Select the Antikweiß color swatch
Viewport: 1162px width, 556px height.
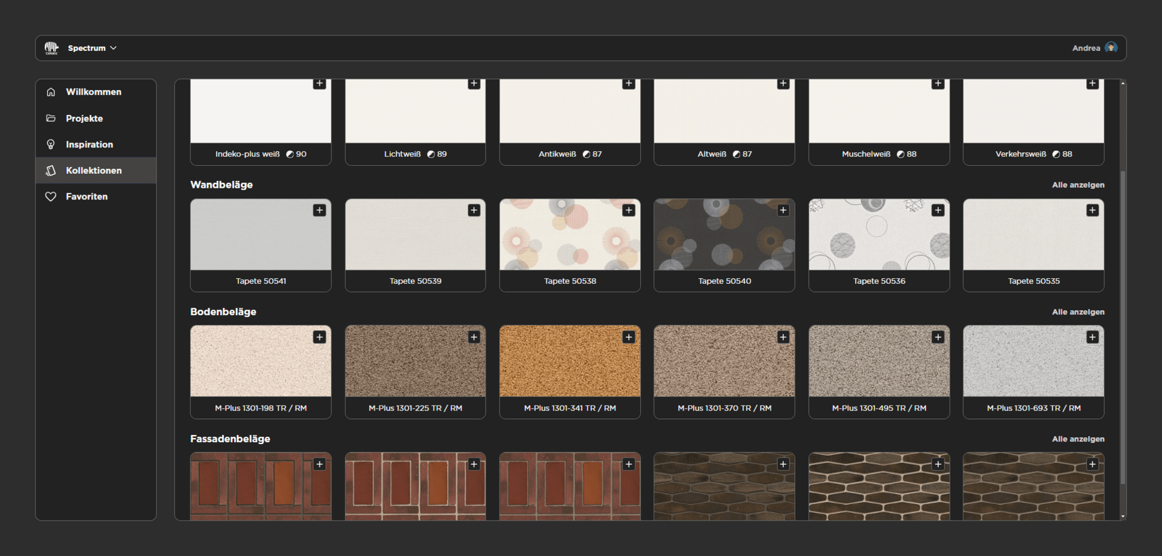[569, 113]
